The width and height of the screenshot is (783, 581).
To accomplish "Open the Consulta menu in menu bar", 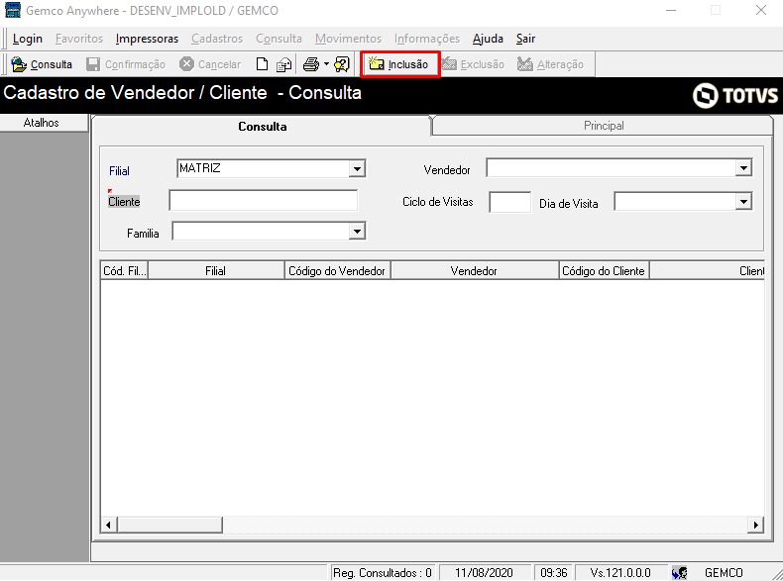I will click(x=279, y=39).
